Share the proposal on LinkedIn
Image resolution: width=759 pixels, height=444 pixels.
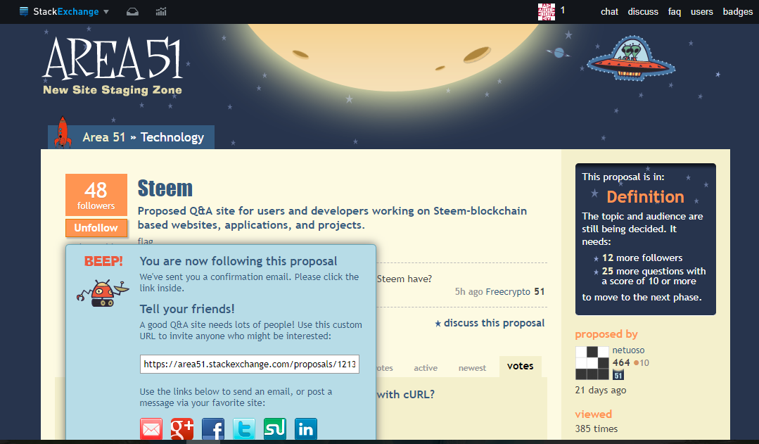click(306, 429)
